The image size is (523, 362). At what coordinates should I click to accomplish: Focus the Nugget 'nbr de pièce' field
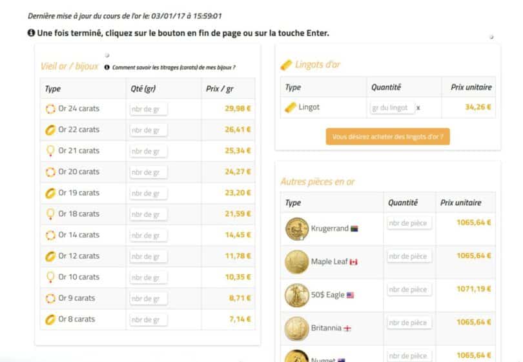(x=409, y=356)
